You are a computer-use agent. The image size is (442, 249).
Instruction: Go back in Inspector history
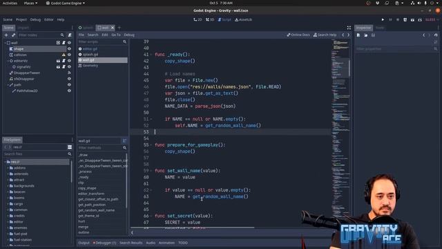[423, 35]
